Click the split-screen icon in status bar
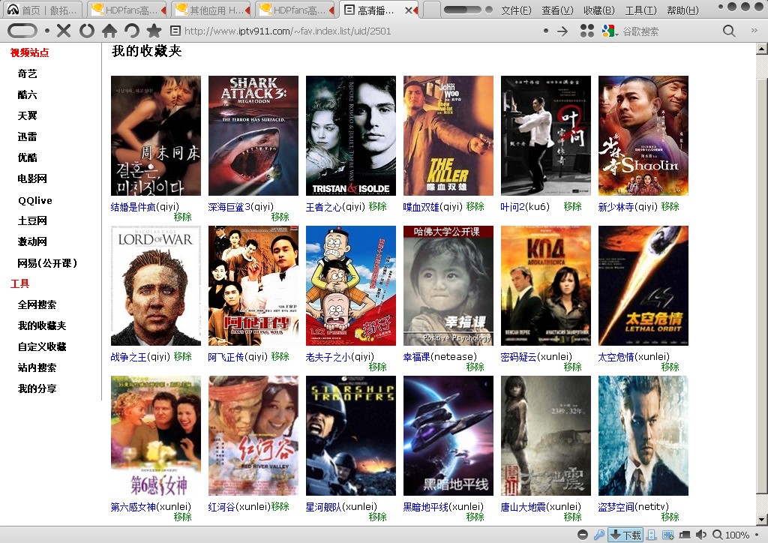Screen dimensions: 768x543 [x=684, y=535]
